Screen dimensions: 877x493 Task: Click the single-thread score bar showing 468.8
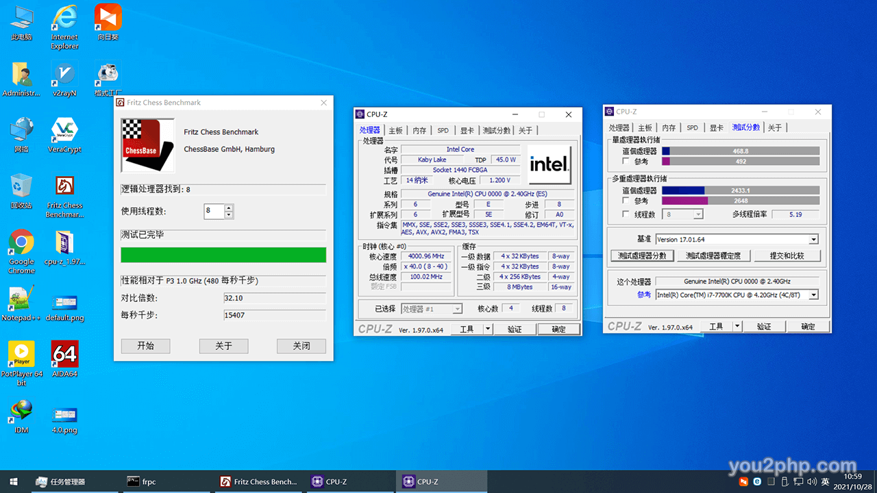[x=741, y=151]
